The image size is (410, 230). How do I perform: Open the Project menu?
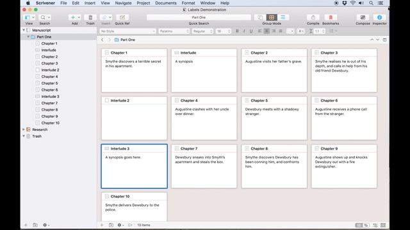143,3
